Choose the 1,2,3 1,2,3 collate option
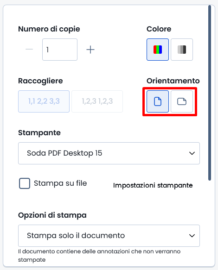 pos(97,101)
